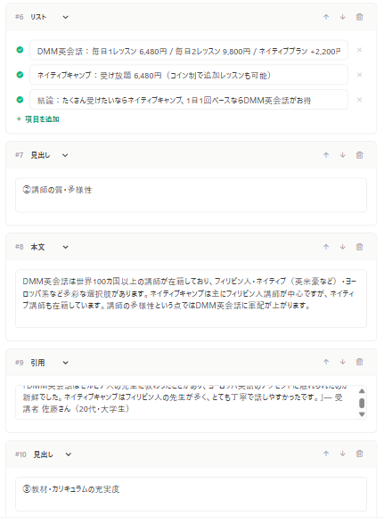Move block #9 引用 down
Screen dimensions: 384x524
tap(342, 362)
